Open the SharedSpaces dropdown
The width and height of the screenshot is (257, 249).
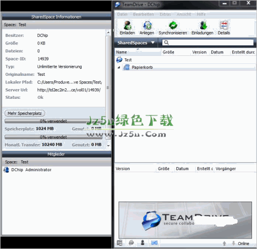point(136,43)
